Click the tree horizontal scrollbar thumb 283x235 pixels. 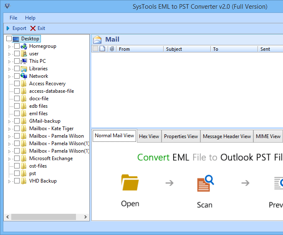coord(43,217)
